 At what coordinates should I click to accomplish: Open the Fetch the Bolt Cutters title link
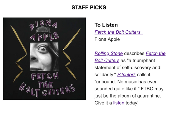(118, 32)
